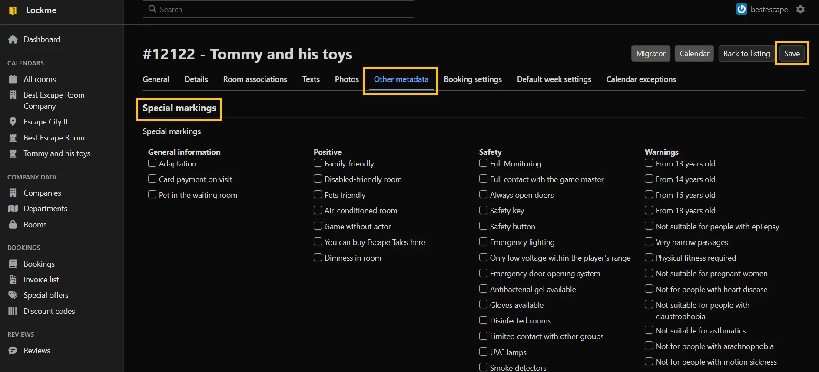The height and width of the screenshot is (372, 819).
Task: Click the bestescape account power icon
Action: [x=741, y=10]
